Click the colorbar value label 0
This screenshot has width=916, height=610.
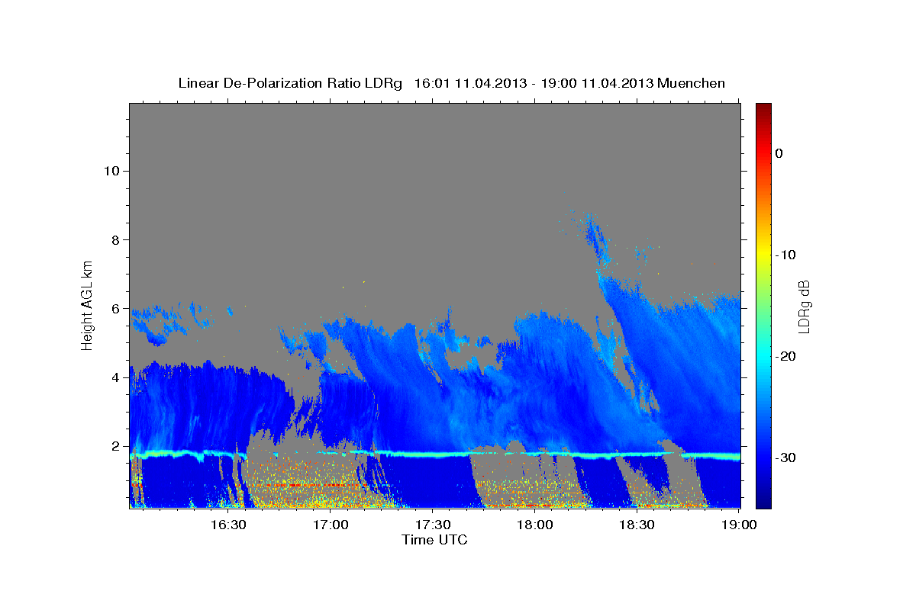tap(779, 153)
